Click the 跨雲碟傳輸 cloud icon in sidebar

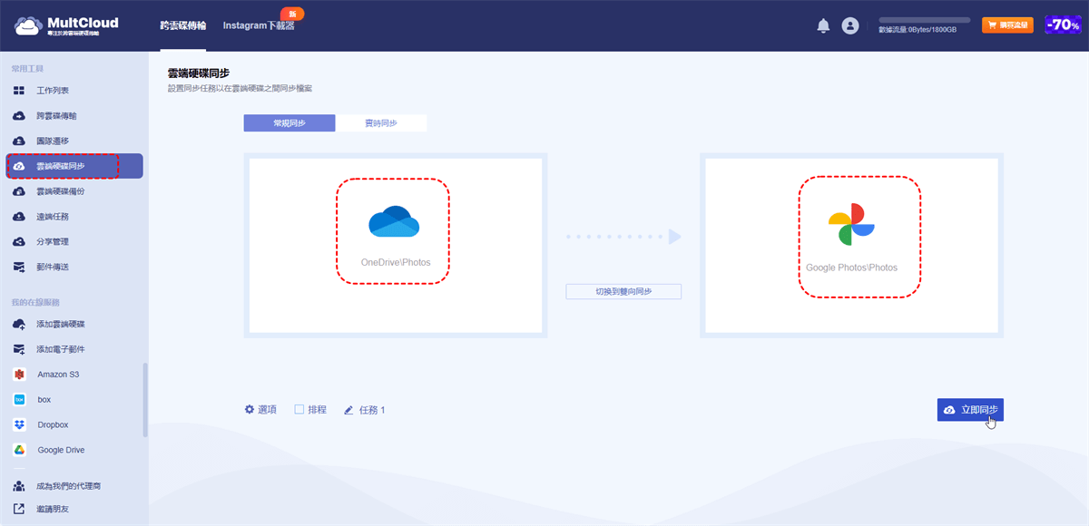point(18,116)
